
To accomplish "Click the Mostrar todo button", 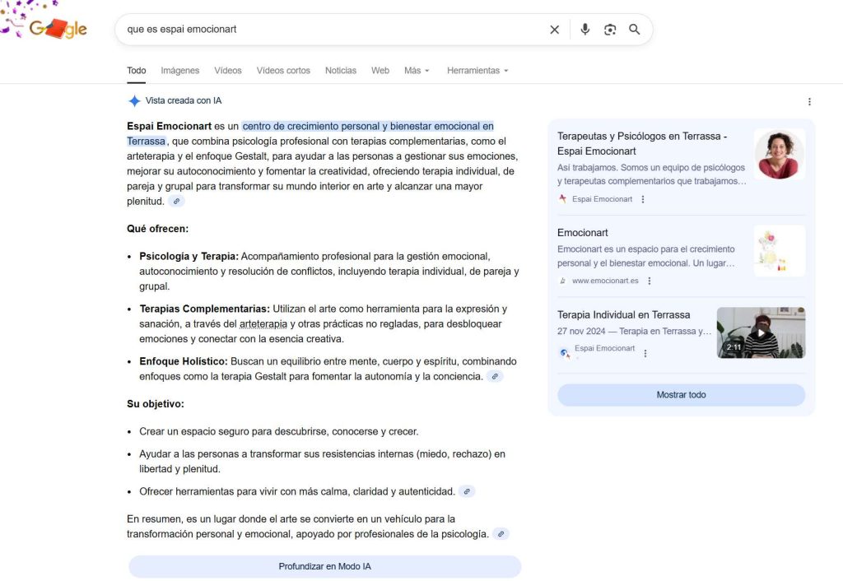I will [681, 394].
